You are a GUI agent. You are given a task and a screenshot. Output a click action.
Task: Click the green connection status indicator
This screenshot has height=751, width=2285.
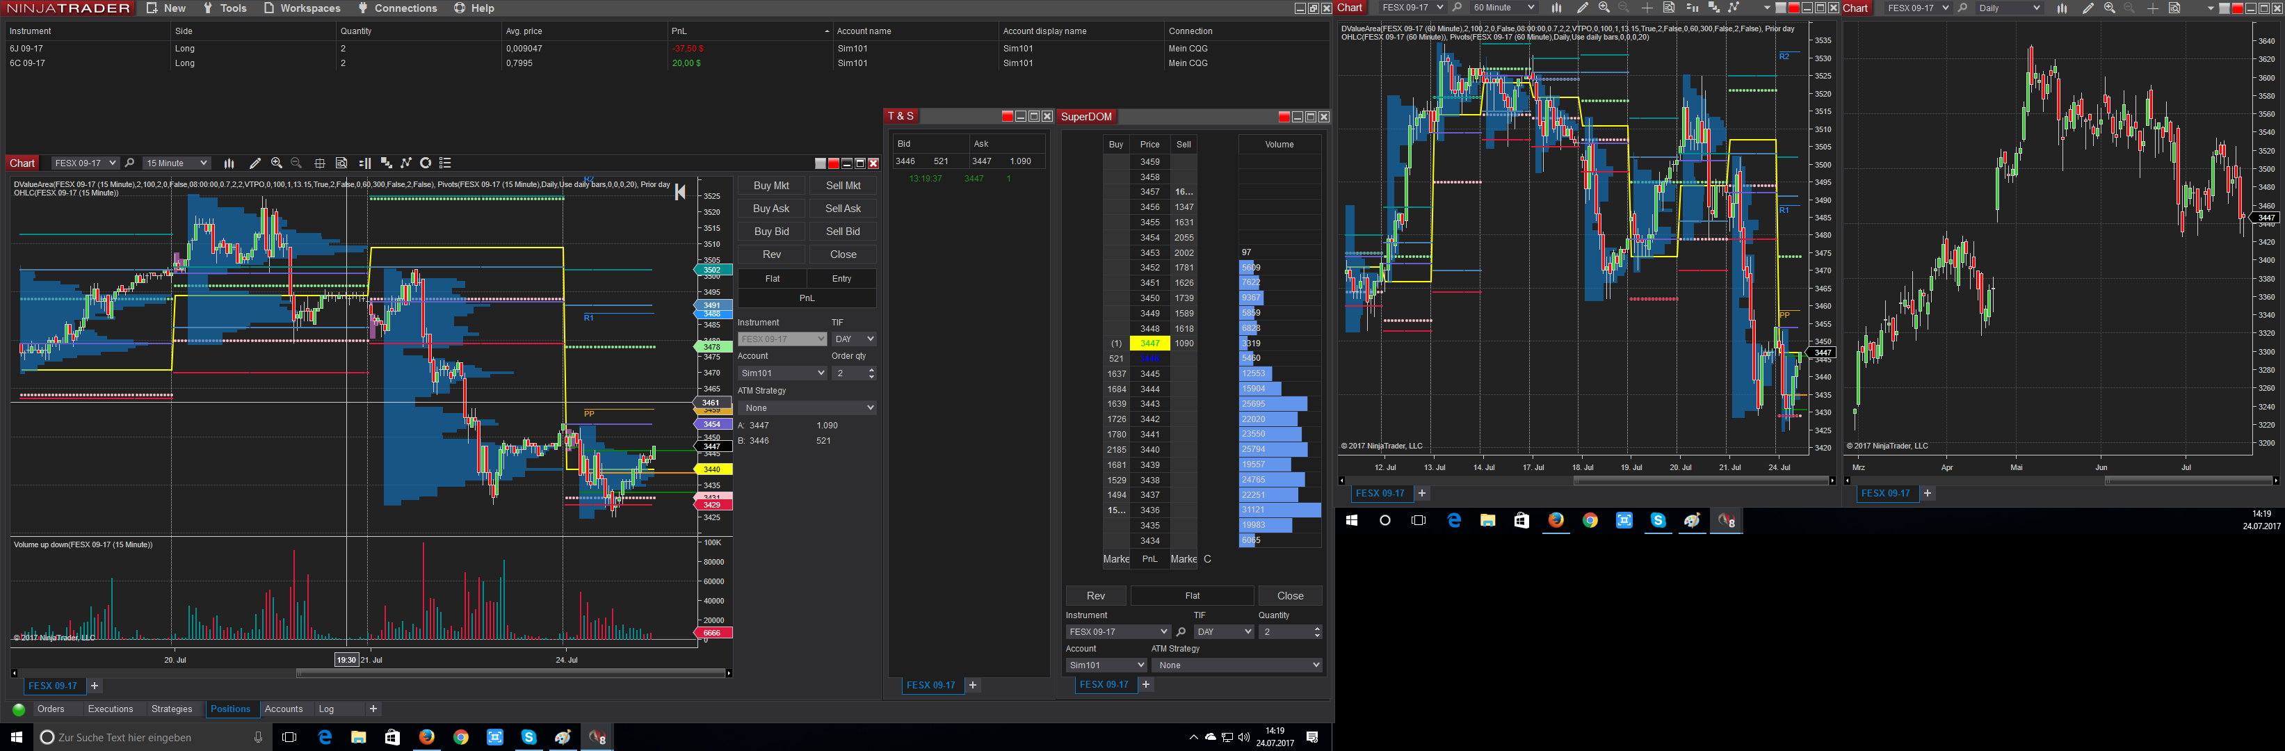[x=19, y=709]
